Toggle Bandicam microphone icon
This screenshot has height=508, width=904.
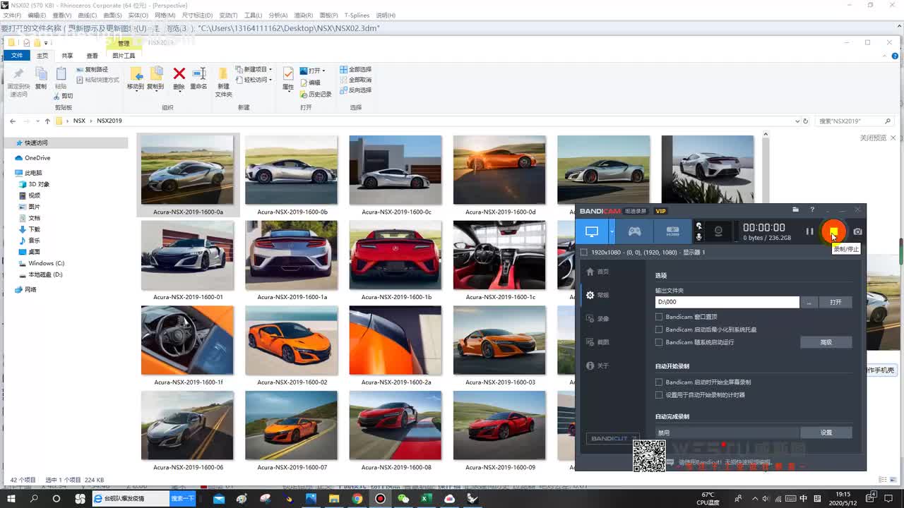[699, 237]
